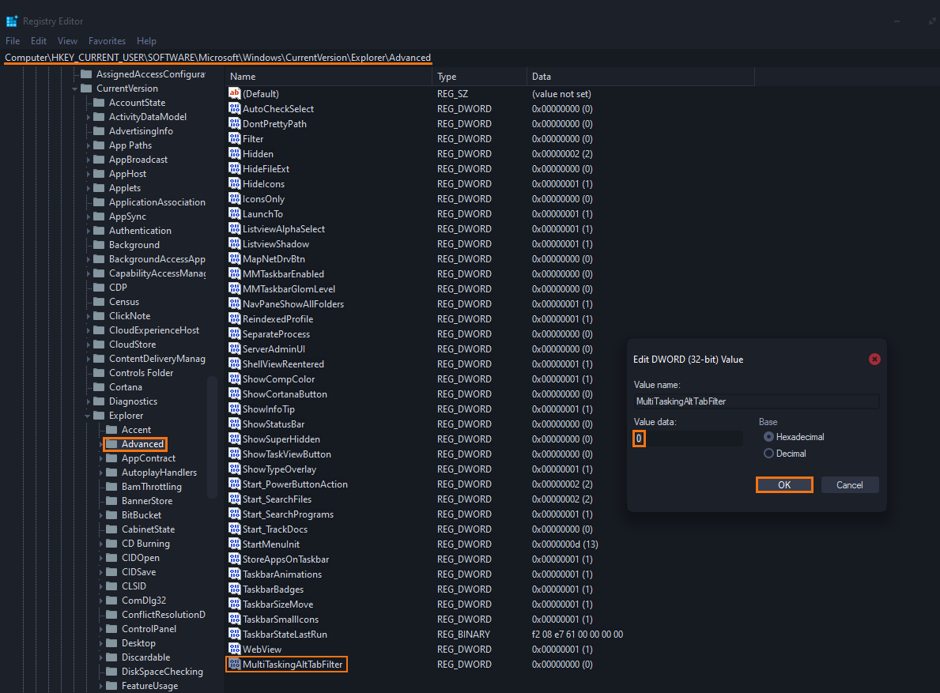The image size is (940, 693).
Task: Sort values by the Data column
Action: 641,77
